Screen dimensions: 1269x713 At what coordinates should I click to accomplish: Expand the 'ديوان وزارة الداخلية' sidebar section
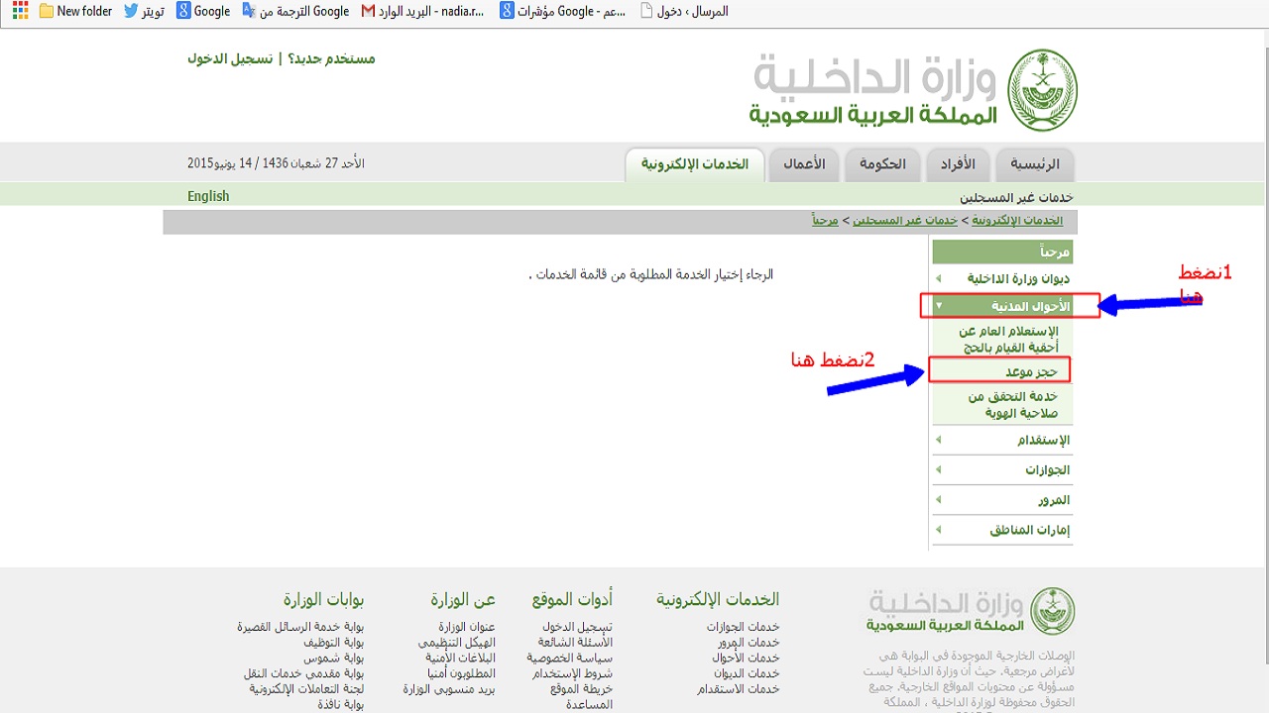(1002, 278)
